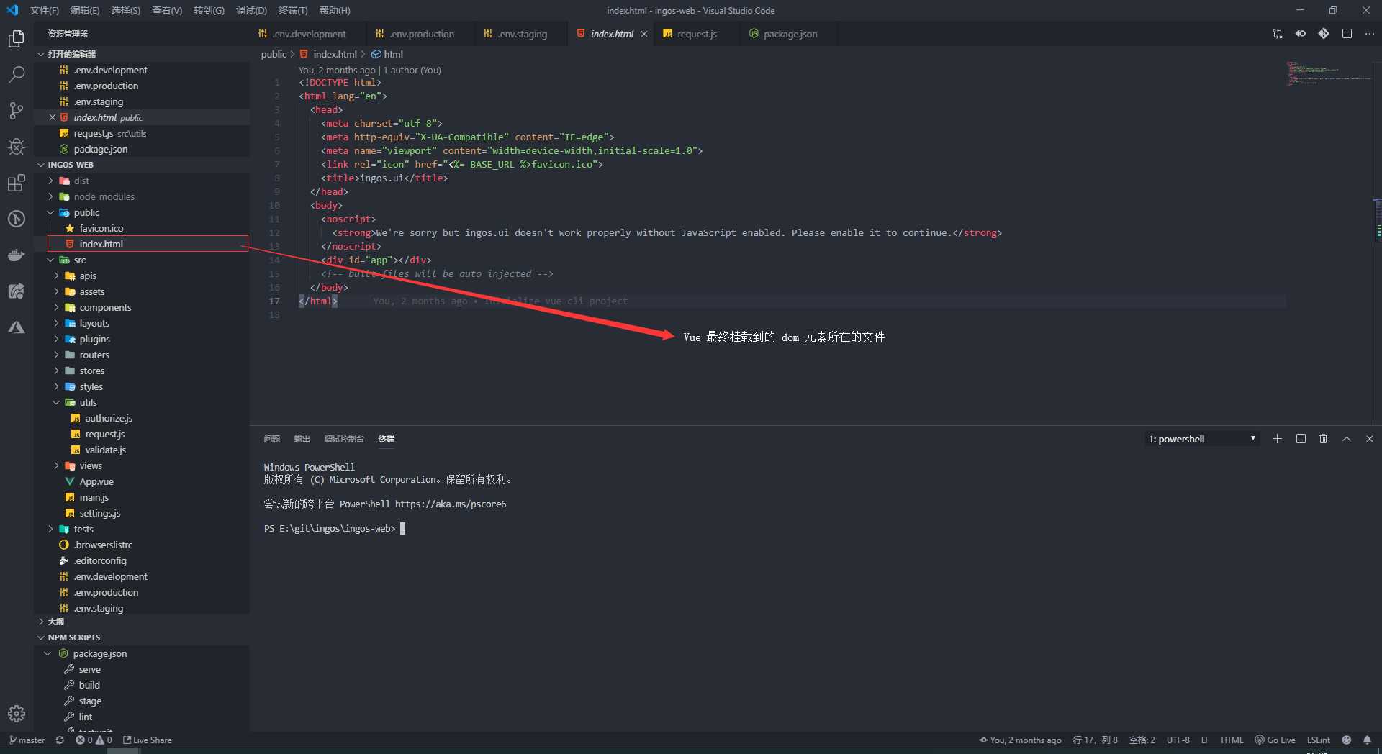Open the Debug view in activity bar
This screenshot has width=1382, height=754.
tap(17, 147)
